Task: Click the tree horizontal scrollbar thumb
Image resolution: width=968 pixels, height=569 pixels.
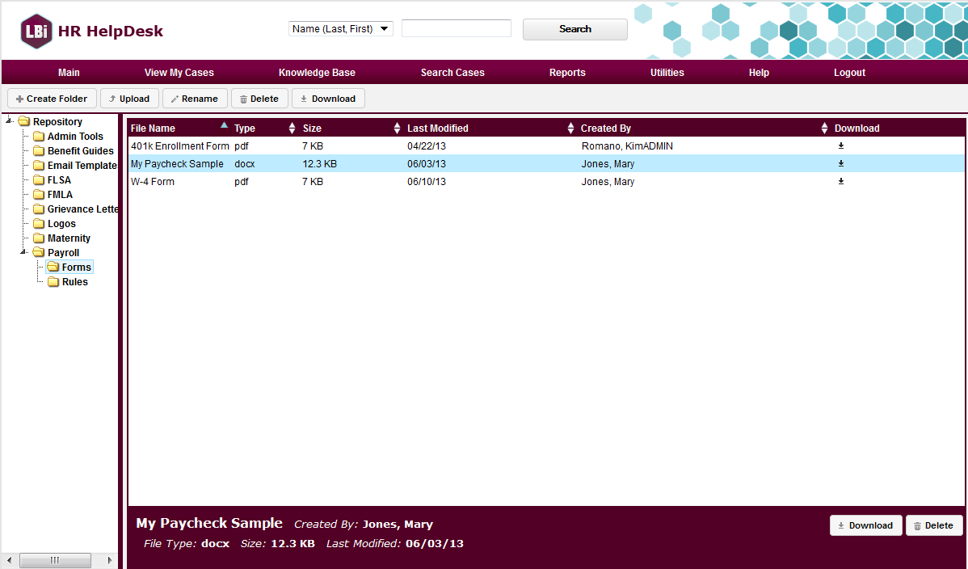Action: (55, 560)
